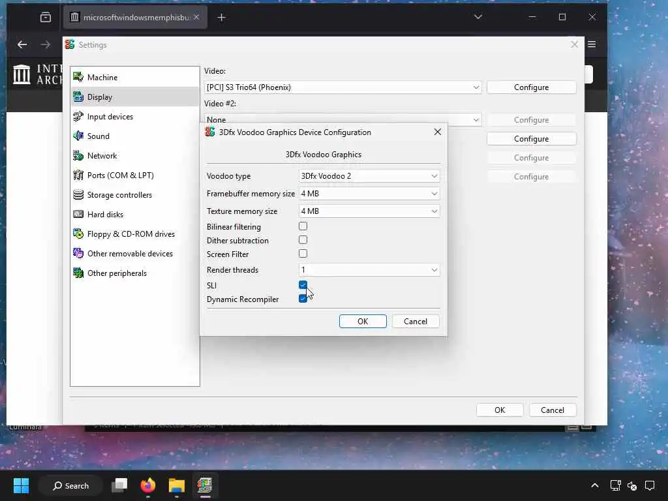The height and width of the screenshot is (501, 668).
Task: Click Configure next to S3 Trio64 video
Action: click(531, 87)
